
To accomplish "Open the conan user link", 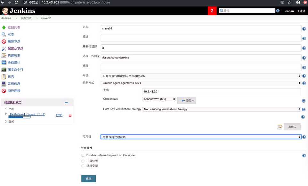I will tap(289, 11).
